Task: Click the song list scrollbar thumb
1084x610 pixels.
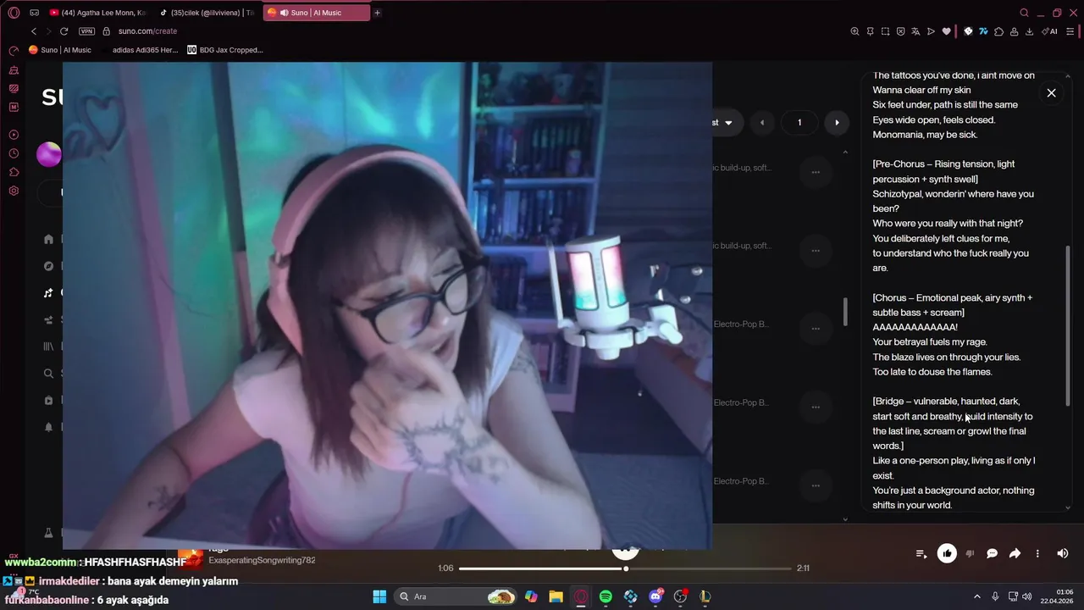Action: pyautogui.click(x=845, y=311)
